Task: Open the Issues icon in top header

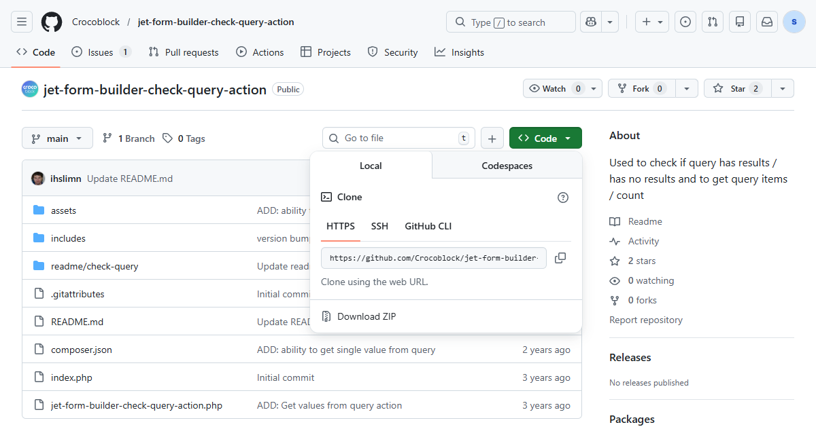Action: click(x=685, y=22)
